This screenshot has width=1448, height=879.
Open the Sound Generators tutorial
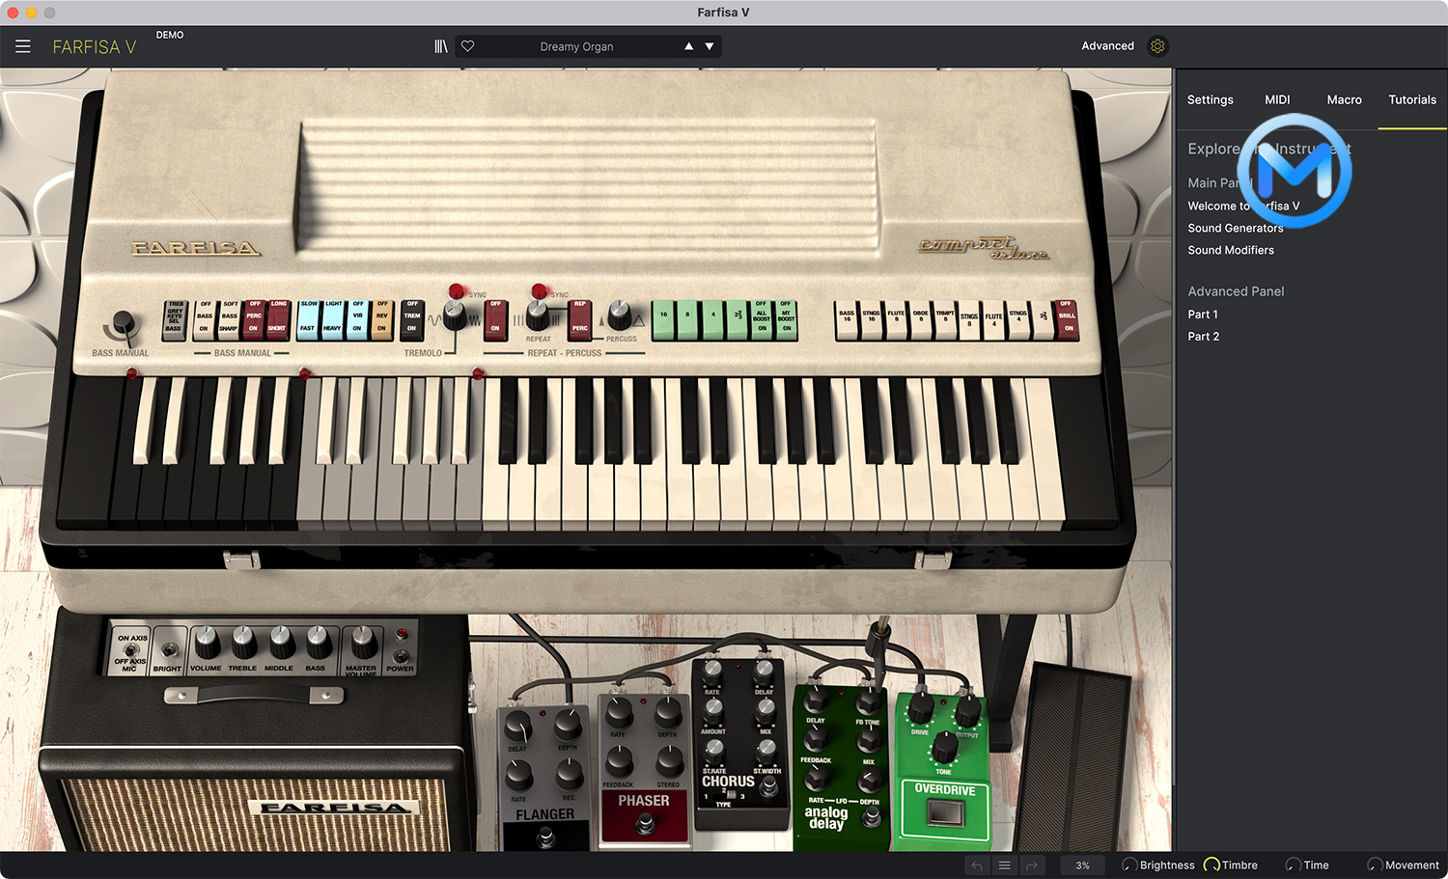(1236, 228)
